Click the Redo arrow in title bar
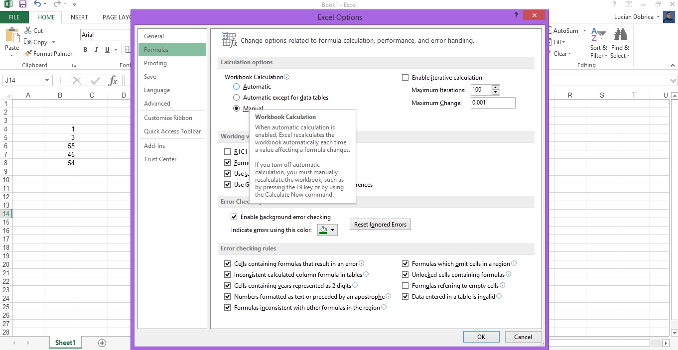 coord(57,4)
